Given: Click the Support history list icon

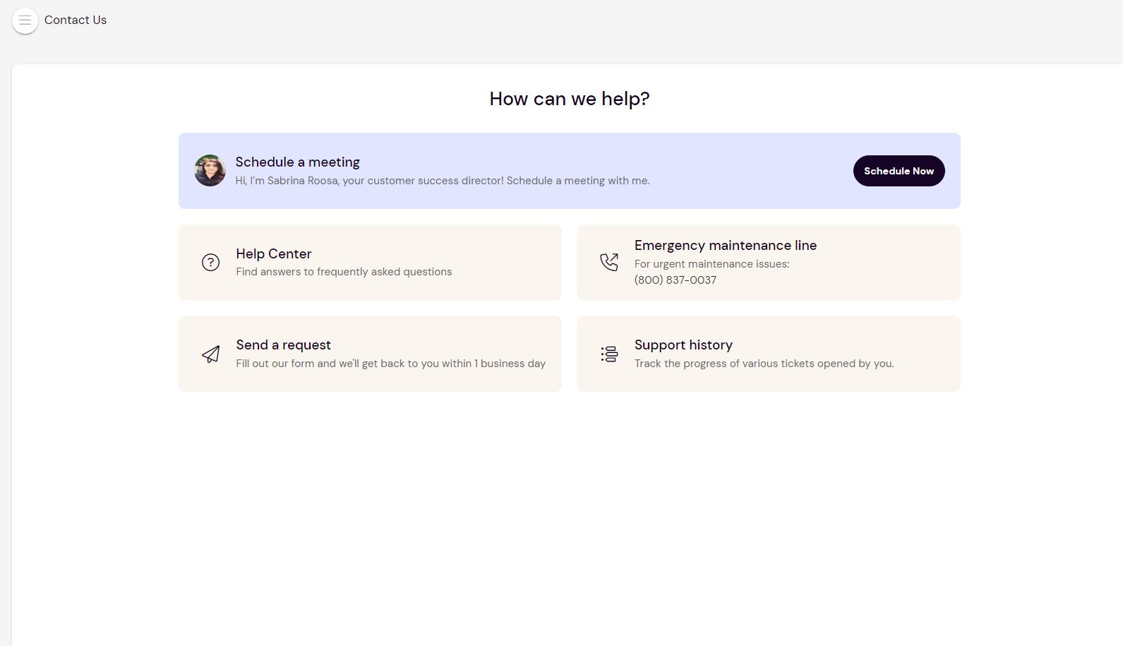Looking at the screenshot, I should [x=609, y=354].
